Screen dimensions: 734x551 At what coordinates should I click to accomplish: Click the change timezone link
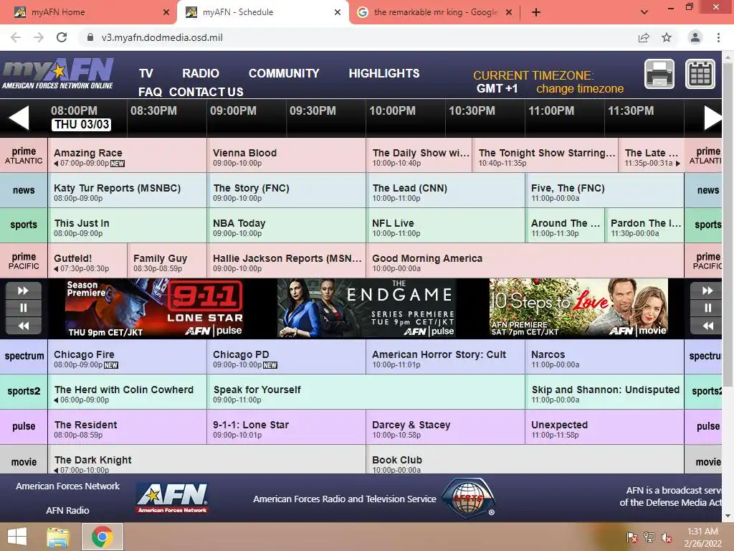(x=579, y=88)
